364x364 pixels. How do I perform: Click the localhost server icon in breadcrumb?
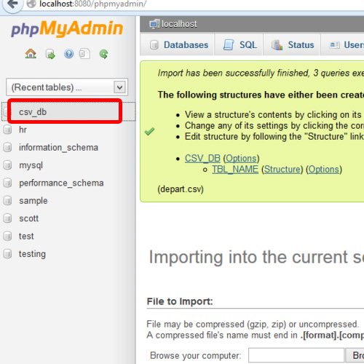click(x=154, y=24)
